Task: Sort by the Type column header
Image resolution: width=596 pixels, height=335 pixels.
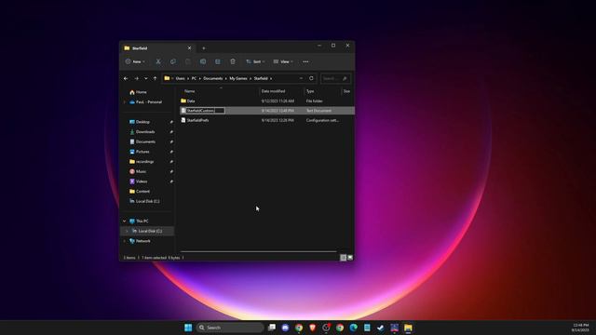Action: [x=310, y=91]
